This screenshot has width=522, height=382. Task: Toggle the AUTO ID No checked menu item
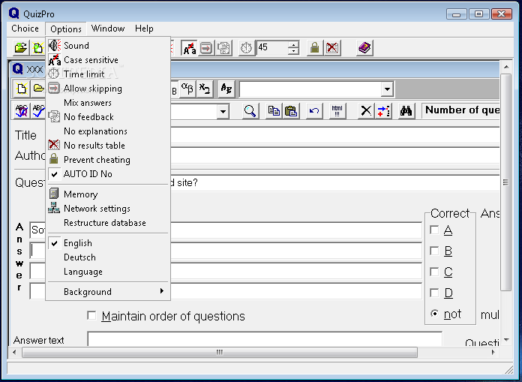tap(108, 174)
